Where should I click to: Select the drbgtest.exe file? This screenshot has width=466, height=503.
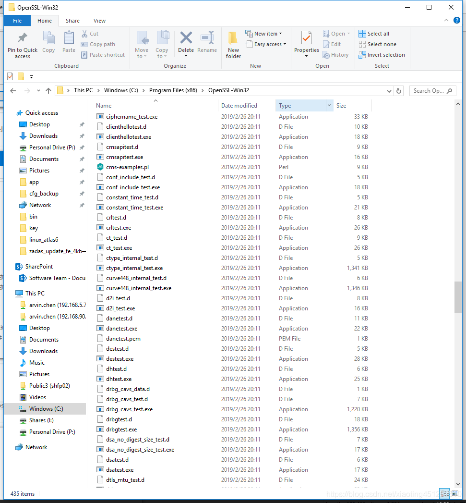pos(121,429)
